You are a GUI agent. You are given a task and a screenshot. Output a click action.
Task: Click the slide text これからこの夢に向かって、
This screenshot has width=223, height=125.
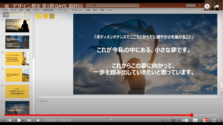pyautogui.click(x=143, y=66)
